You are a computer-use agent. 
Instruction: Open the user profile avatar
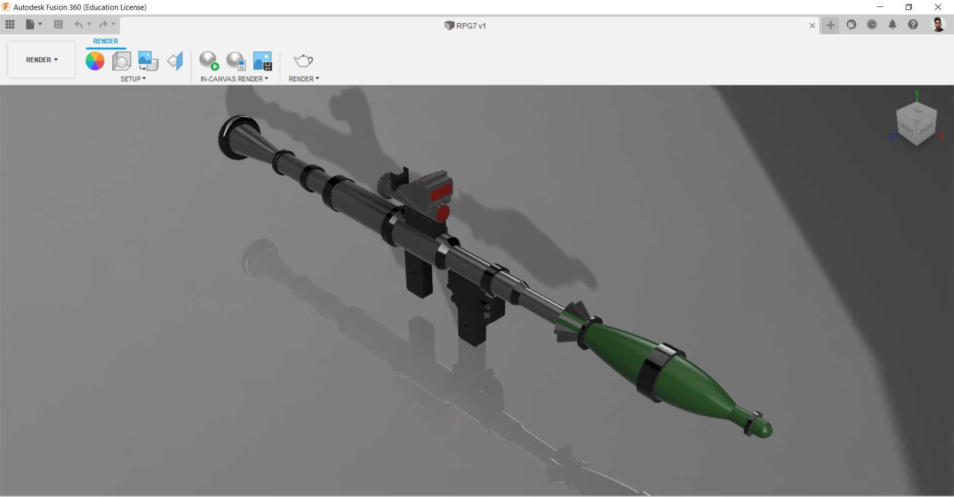[x=938, y=24]
